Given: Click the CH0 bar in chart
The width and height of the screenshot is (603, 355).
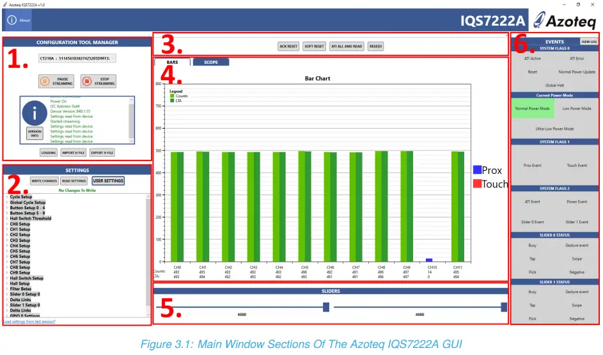Looking at the screenshot, I should 177,207.
